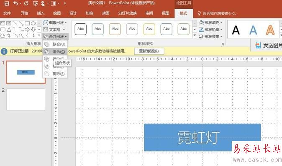Select the vertical text box shape in gallery
This screenshot has width=282, height=166.
[x=9, y=23]
